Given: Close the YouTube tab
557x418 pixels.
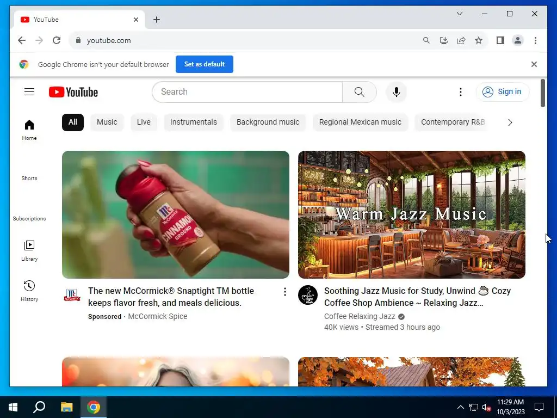Looking at the screenshot, I should (x=135, y=20).
